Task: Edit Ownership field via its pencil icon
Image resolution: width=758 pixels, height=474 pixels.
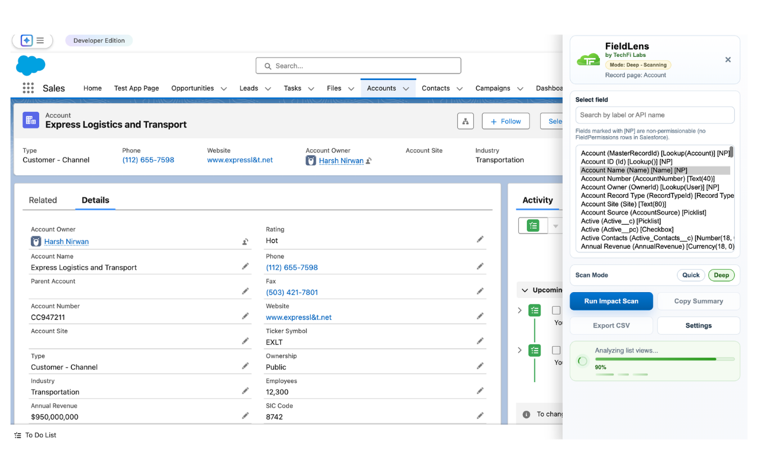Action: pyautogui.click(x=480, y=366)
